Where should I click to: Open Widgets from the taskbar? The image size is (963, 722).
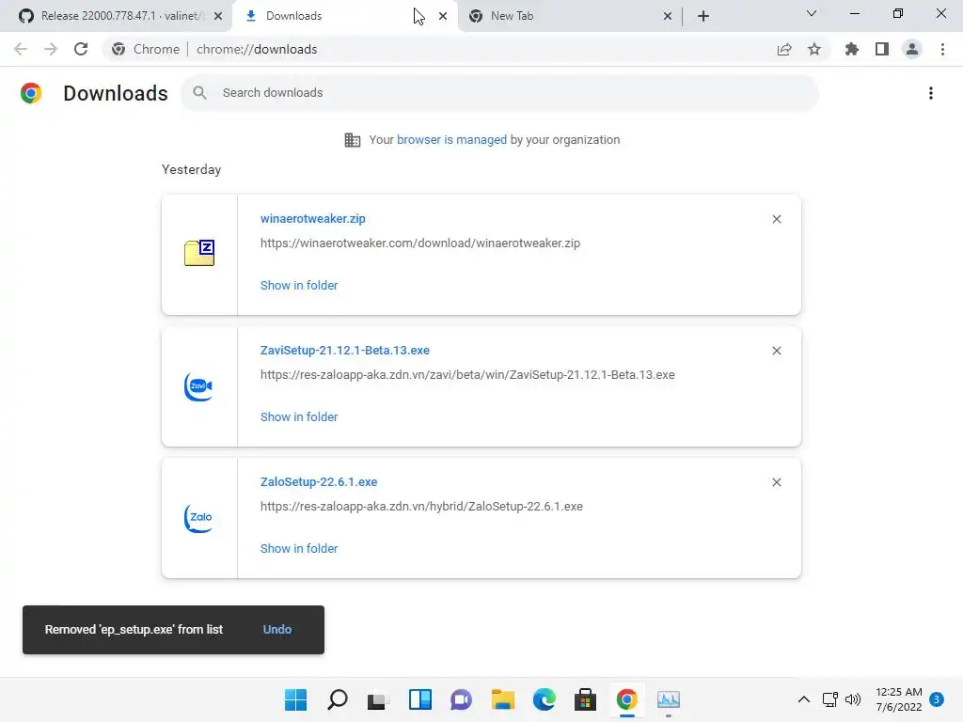(420, 699)
